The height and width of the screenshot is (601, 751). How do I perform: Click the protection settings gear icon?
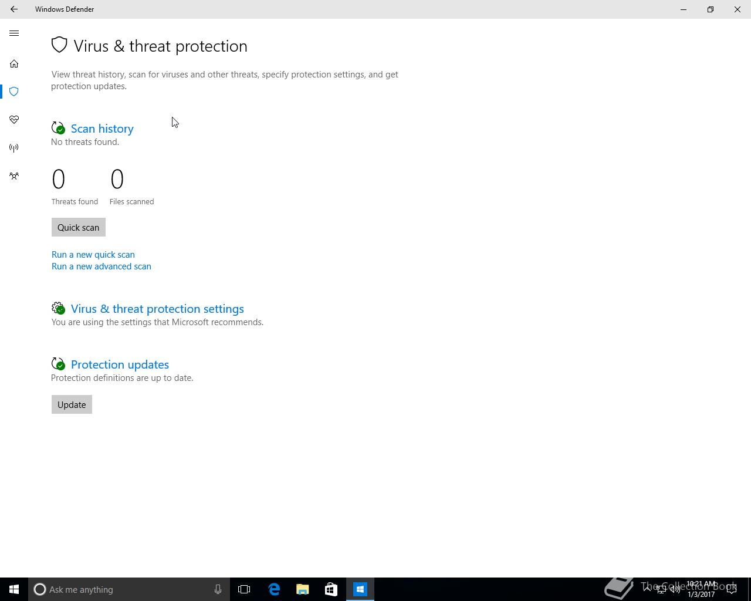pos(58,308)
